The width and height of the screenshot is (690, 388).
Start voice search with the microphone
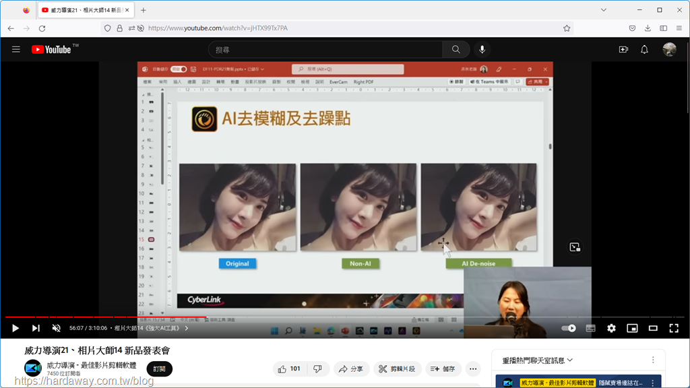point(482,50)
